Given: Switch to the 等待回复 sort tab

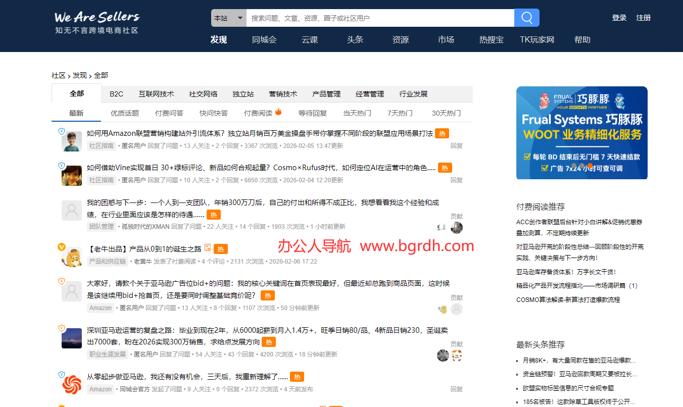Looking at the screenshot, I should (313, 113).
